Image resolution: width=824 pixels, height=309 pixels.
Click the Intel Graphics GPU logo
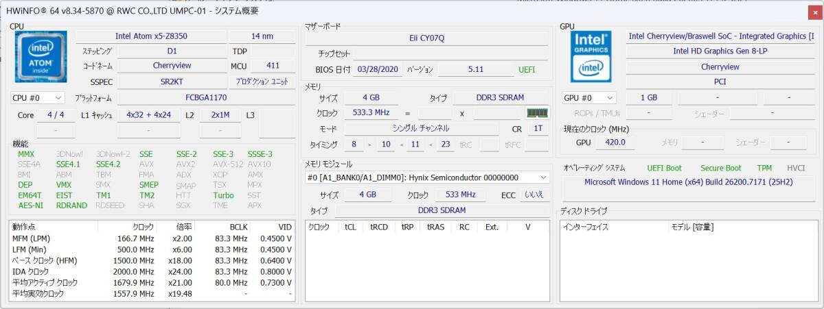(x=591, y=56)
